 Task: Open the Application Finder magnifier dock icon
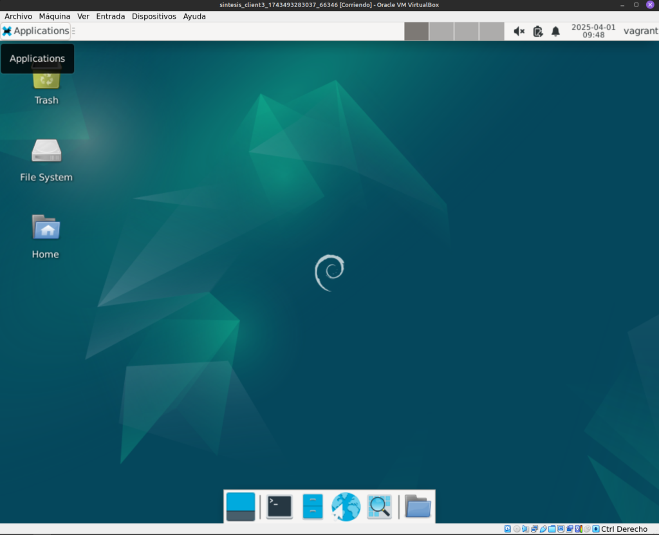coord(380,507)
